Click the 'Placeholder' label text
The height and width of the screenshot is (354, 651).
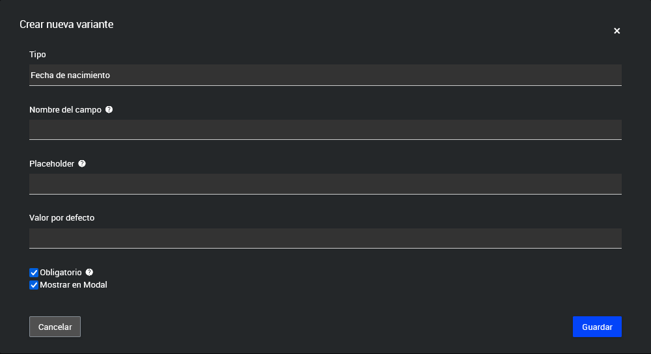pyautogui.click(x=51, y=164)
